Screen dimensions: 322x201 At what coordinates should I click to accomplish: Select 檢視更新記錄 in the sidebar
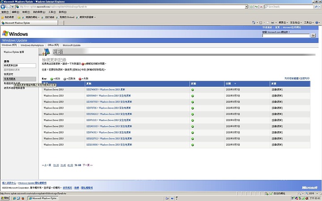click(20, 65)
